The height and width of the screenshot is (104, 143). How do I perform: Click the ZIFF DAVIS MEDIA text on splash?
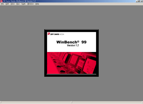coord(57,34)
